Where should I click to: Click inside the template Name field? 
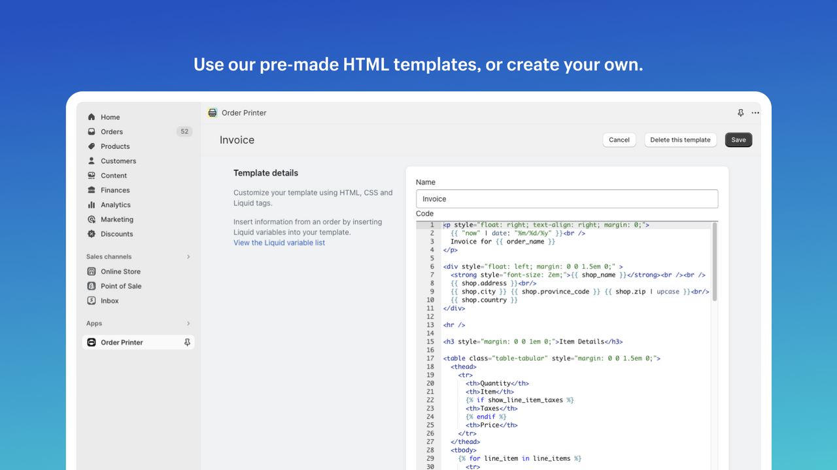[x=567, y=198]
